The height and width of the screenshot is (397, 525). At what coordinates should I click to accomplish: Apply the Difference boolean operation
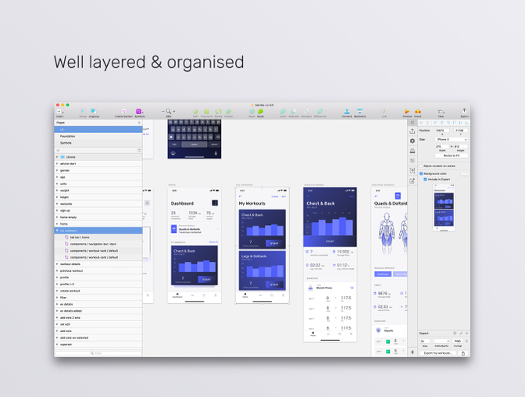click(x=320, y=112)
